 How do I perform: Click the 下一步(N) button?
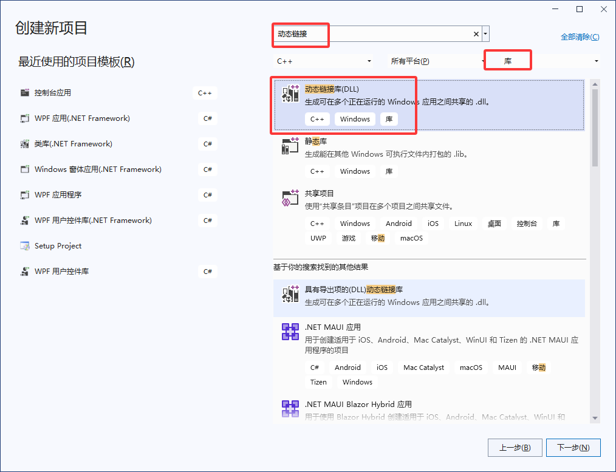point(573,448)
